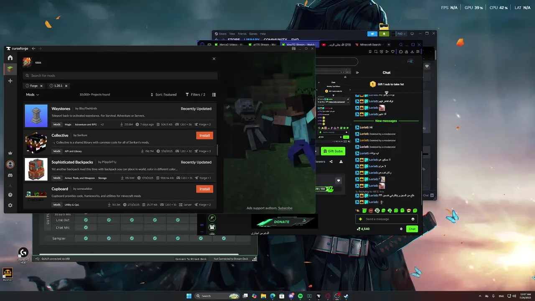
Task: Toggle the first Sampler routing checkmark
Action: tap(86, 238)
